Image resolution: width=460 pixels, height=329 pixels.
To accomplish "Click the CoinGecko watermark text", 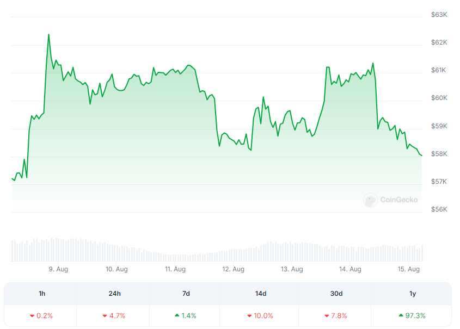I will pos(399,200).
